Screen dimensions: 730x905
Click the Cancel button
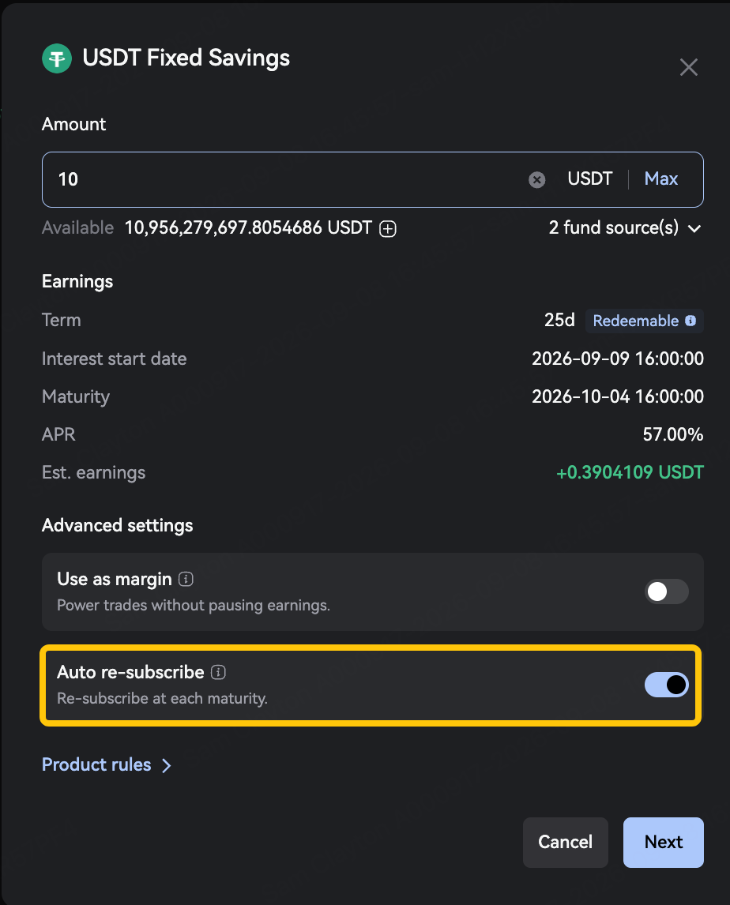(566, 842)
